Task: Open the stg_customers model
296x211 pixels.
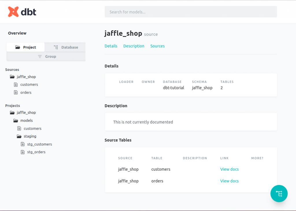Action: coord(39,144)
